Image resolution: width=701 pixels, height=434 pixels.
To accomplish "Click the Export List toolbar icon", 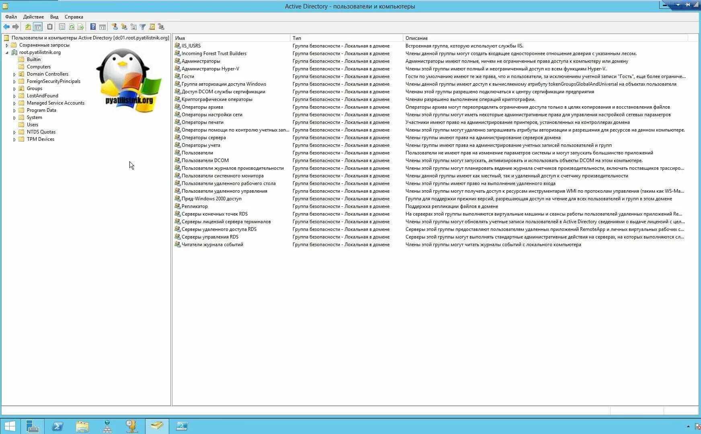I will (81, 27).
